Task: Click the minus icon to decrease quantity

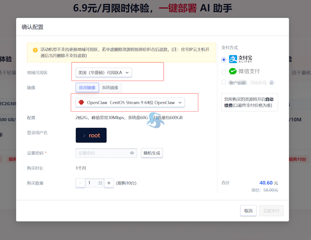Action: (80, 183)
